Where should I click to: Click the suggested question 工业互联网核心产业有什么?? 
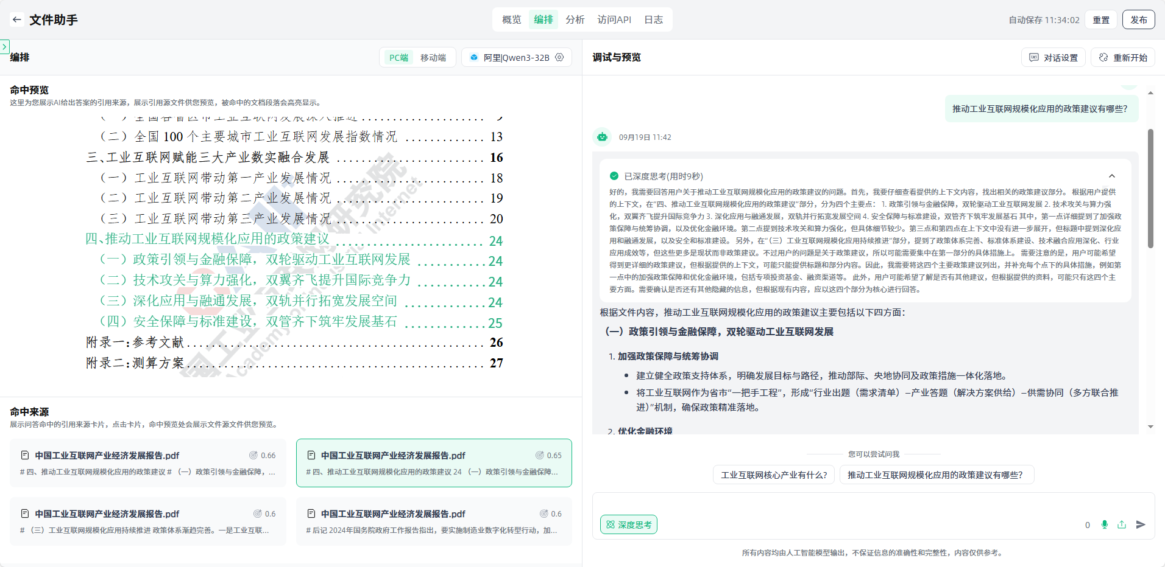point(774,475)
